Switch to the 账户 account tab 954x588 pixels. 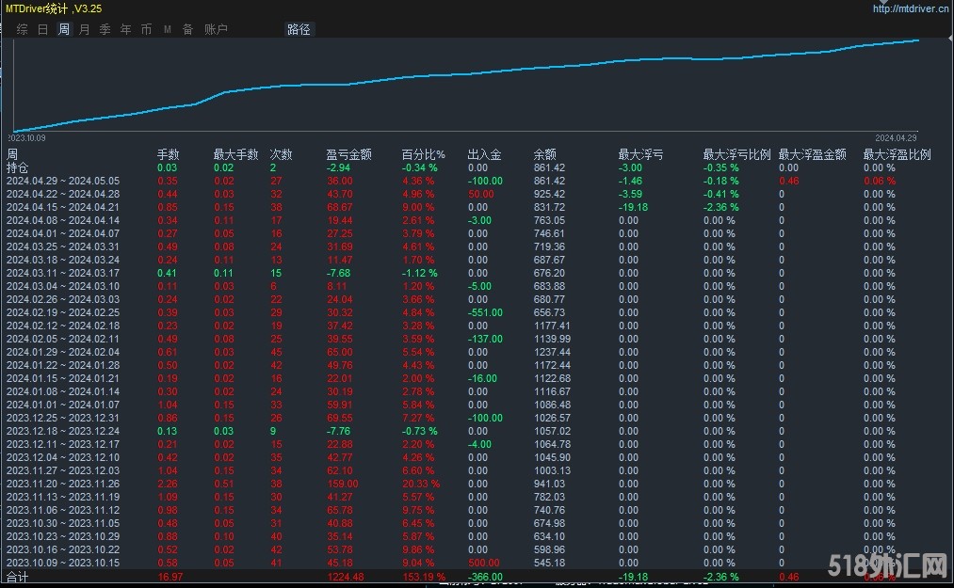click(x=216, y=29)
